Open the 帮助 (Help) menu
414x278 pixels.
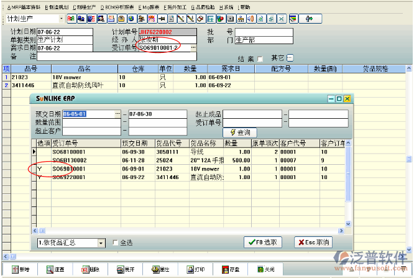[244, 7]
